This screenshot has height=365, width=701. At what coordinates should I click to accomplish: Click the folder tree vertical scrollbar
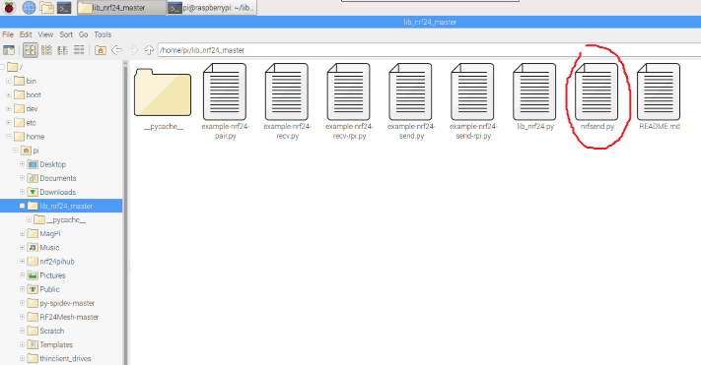125,213
